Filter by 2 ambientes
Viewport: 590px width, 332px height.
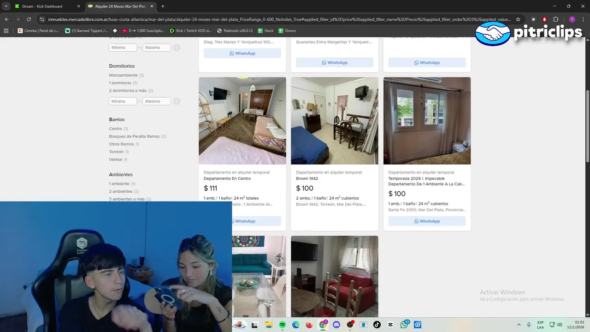(x=121, y=191)
